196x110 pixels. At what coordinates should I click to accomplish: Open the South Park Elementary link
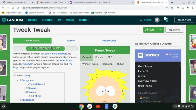(55, 54)
